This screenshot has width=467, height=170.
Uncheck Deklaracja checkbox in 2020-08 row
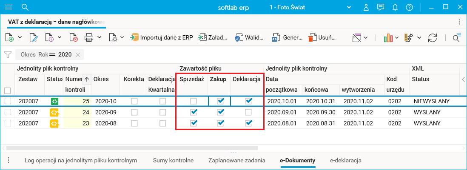coord(248,123)
